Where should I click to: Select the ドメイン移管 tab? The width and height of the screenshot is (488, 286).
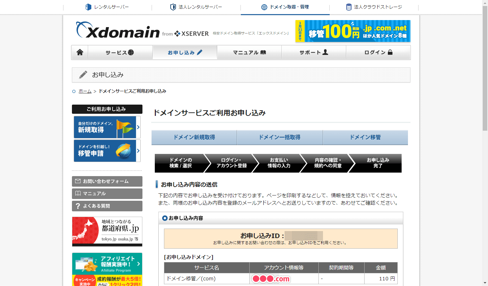click(x=365, y=137)
